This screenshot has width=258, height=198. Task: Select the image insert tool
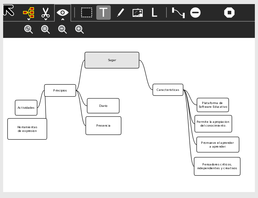coord(137,13)
